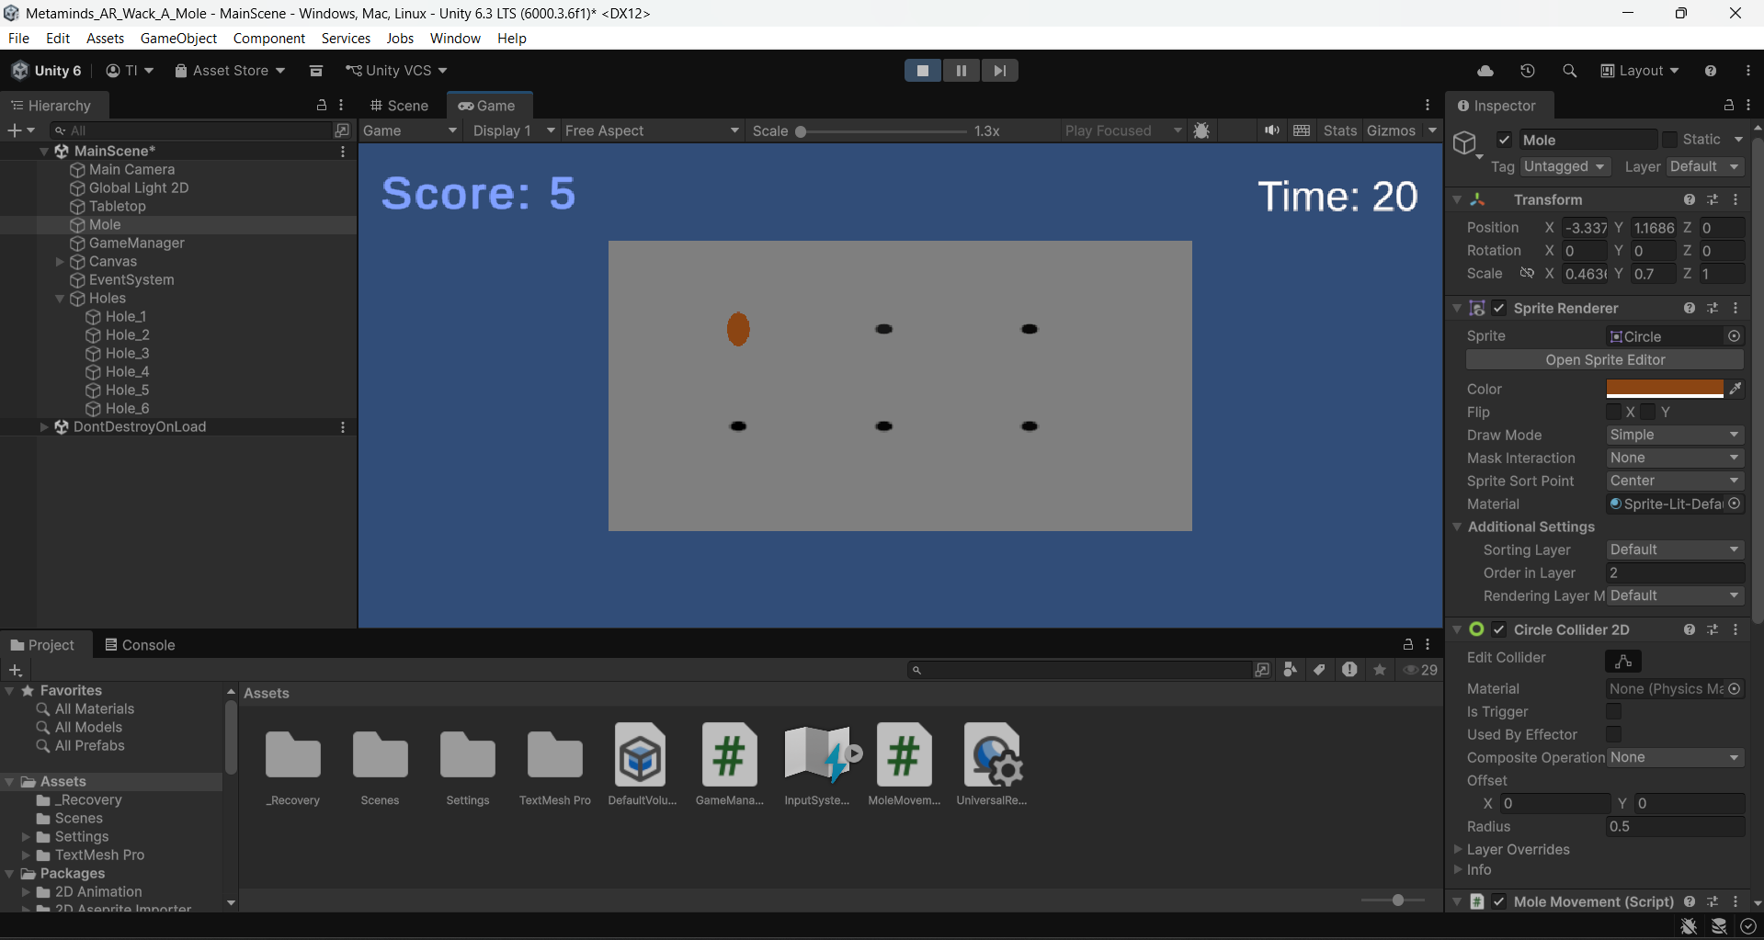
Task: Click the Edit Collider icon button
Action: 1622,661
